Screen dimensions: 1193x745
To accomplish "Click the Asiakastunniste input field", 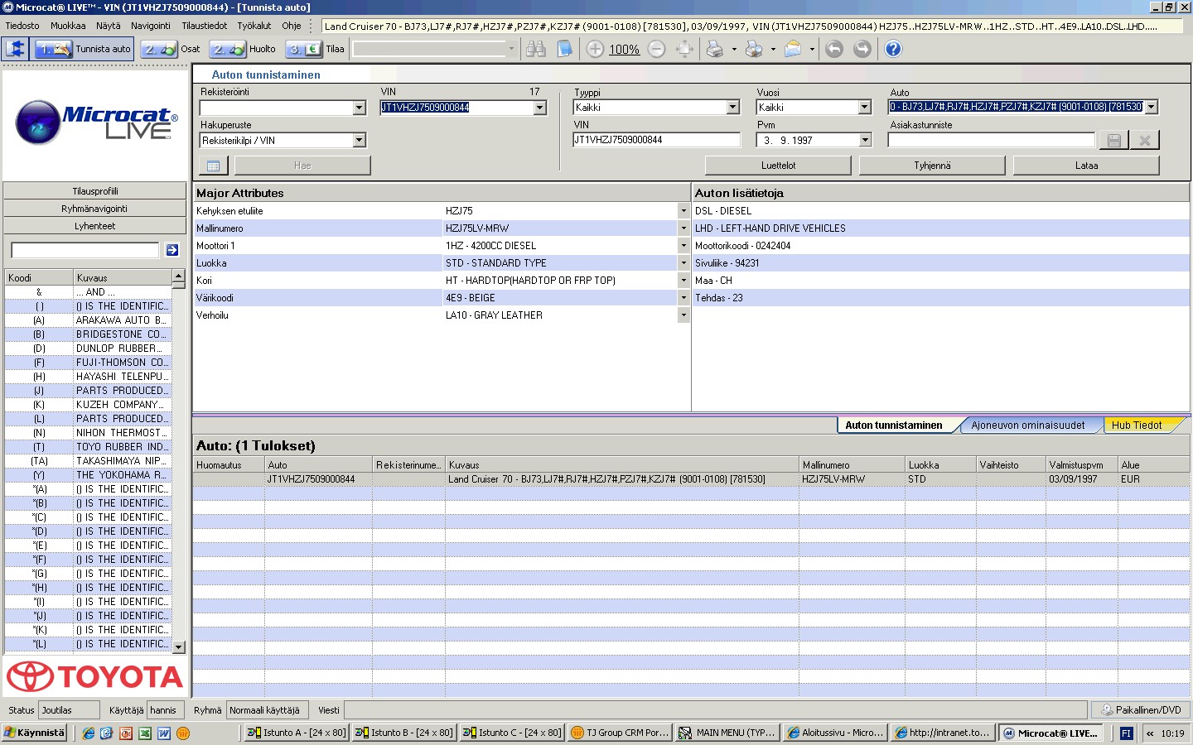I will (992, 141).
